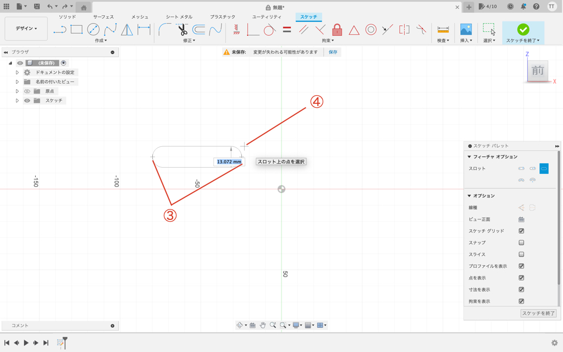This screenshot has width=563, height=352.
Task: Open the デザイン workspace dropdown
Action: [x=26, y=29]
